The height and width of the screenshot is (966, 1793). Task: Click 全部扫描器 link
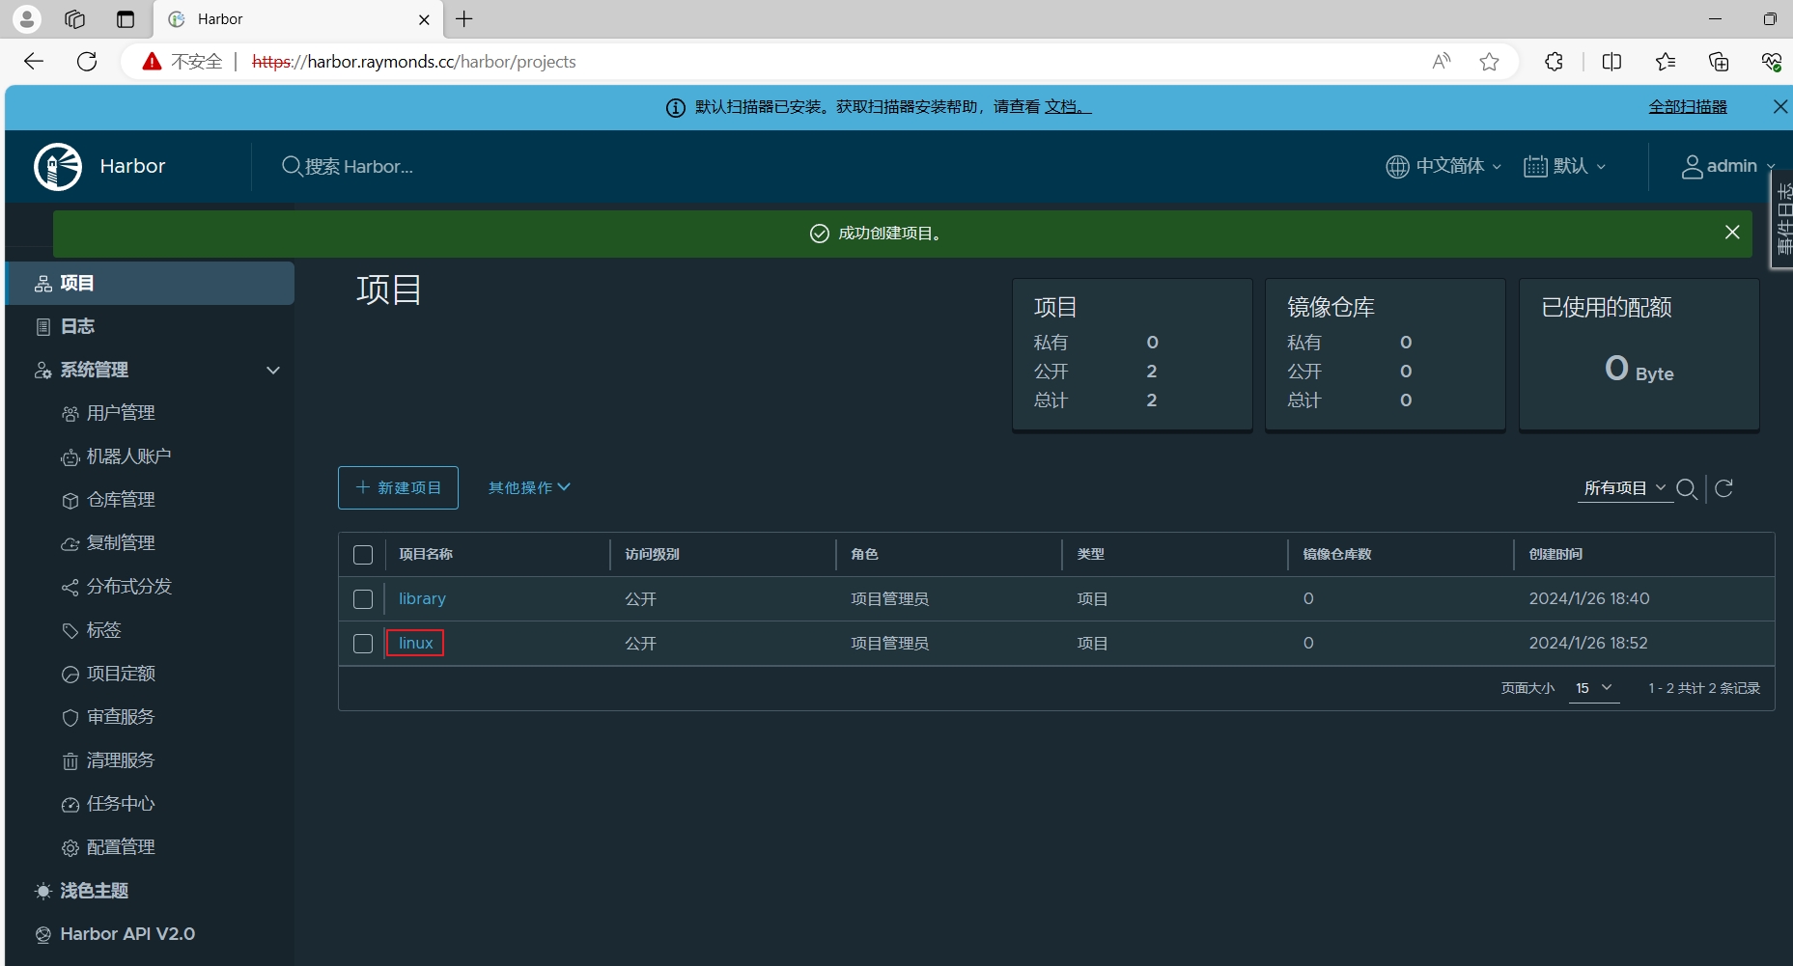(1688, 107)
